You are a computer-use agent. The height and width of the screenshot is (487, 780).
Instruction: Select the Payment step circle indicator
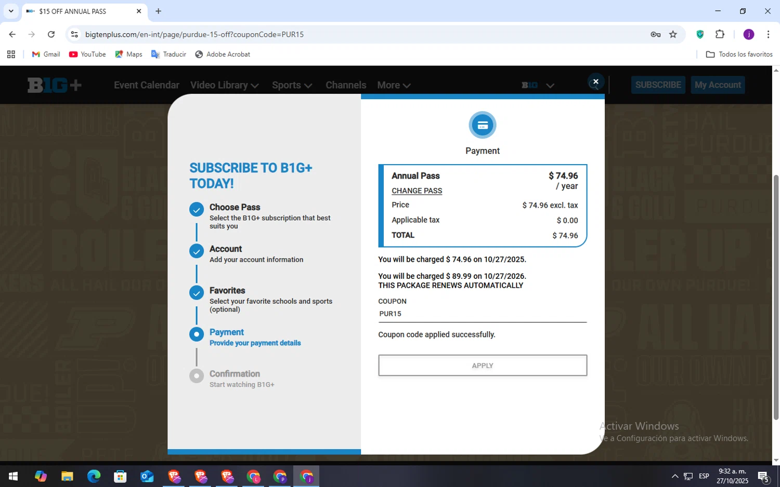(x=197, y=334)
